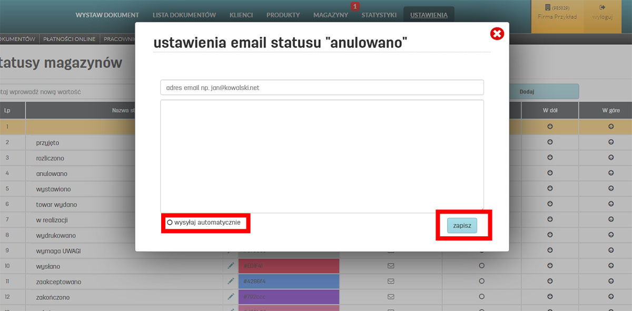
Task: Click the email address input field
Action: 321,87
